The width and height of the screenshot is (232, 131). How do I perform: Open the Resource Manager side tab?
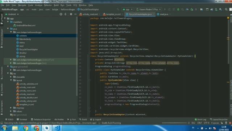[x=1, y=38]
